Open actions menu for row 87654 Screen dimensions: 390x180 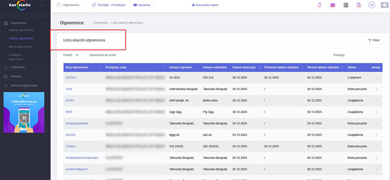[x=376, y=100]
